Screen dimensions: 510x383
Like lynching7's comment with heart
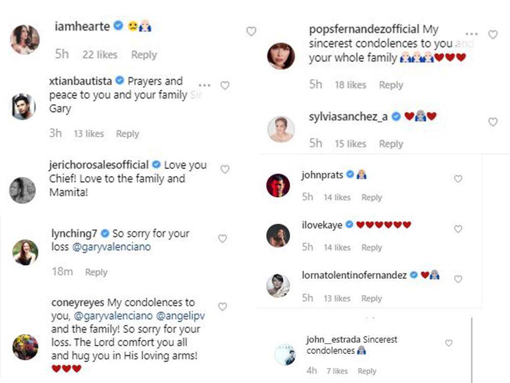coord(222,238)
